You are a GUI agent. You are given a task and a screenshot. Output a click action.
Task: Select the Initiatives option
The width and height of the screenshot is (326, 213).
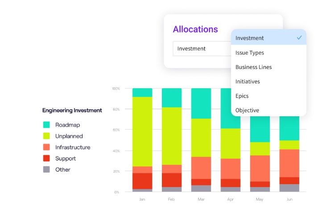coord(248,82)
